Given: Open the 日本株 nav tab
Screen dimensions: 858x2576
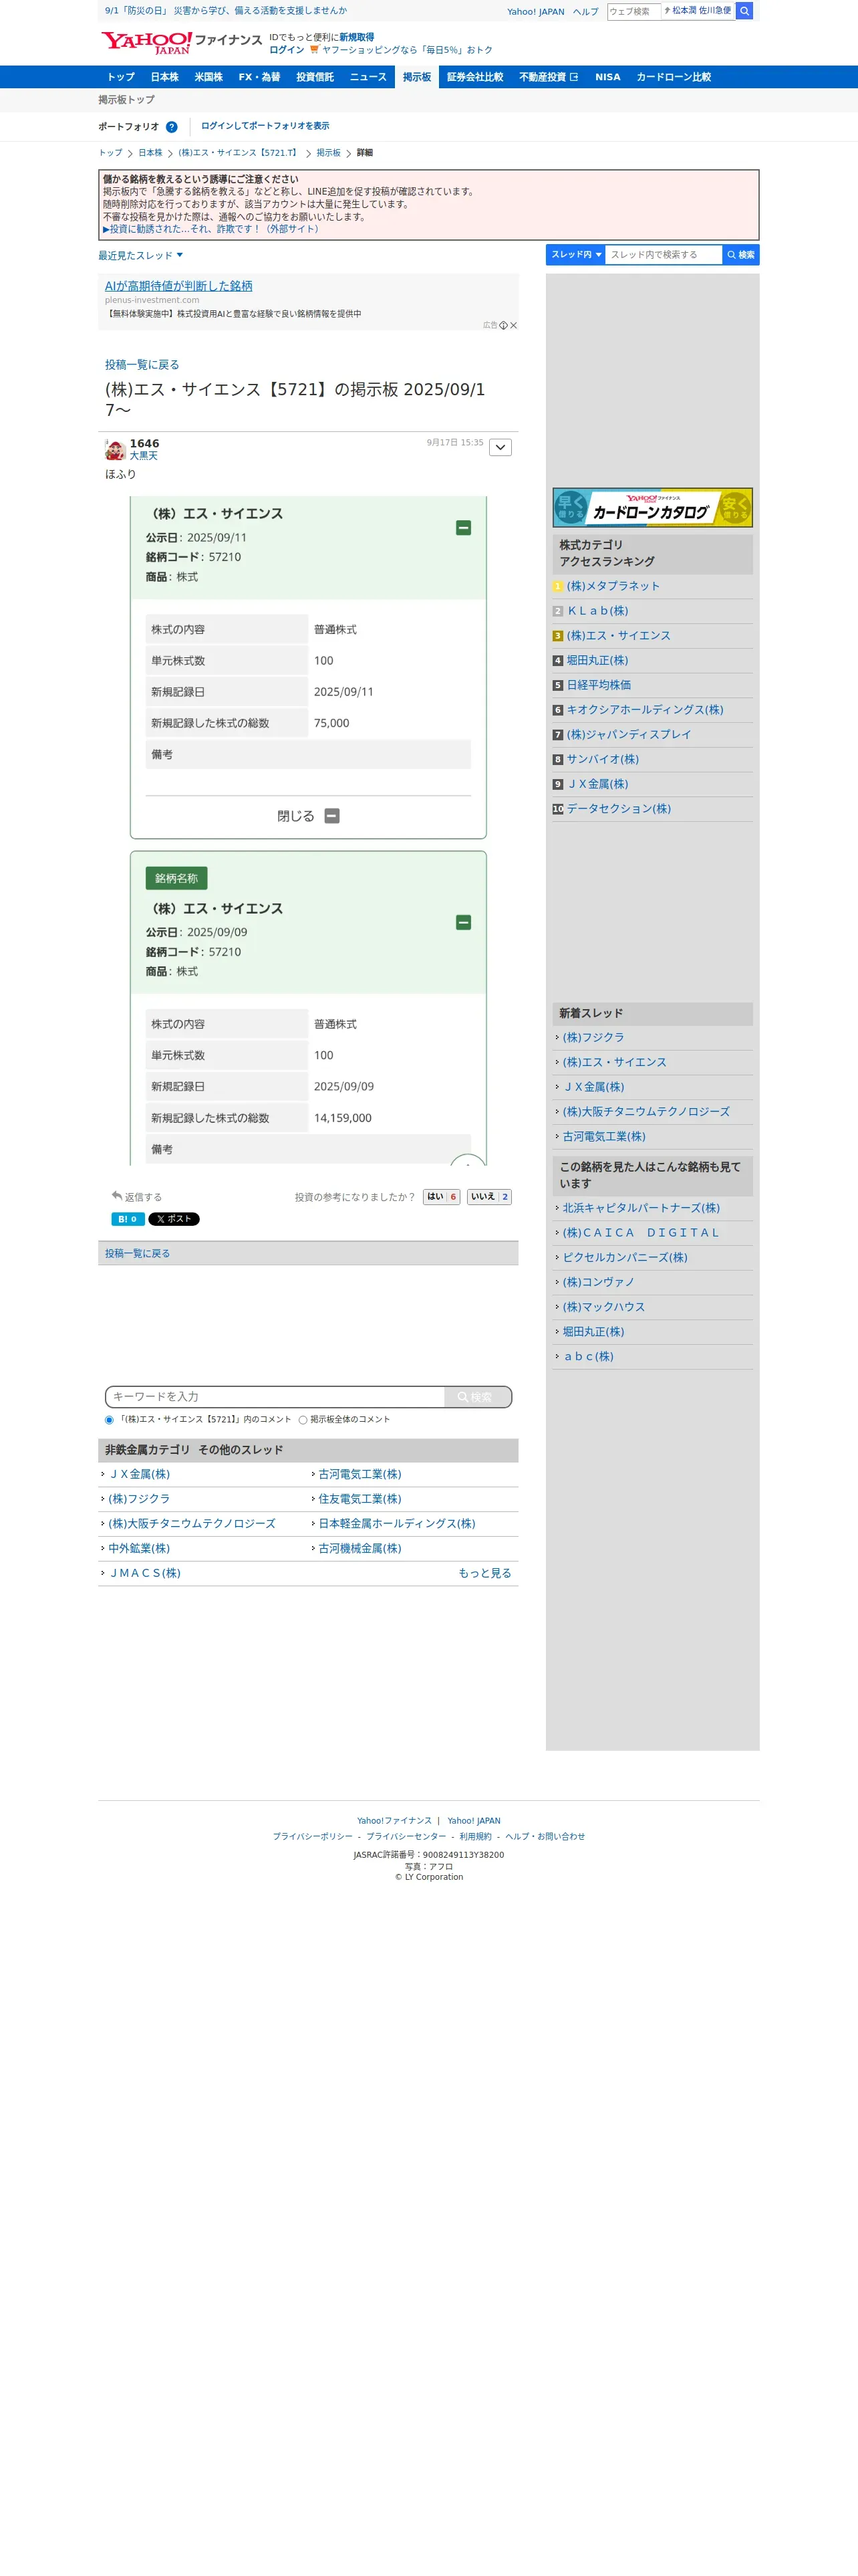Looking at the screenshot, I should click(x=165, y=77).
